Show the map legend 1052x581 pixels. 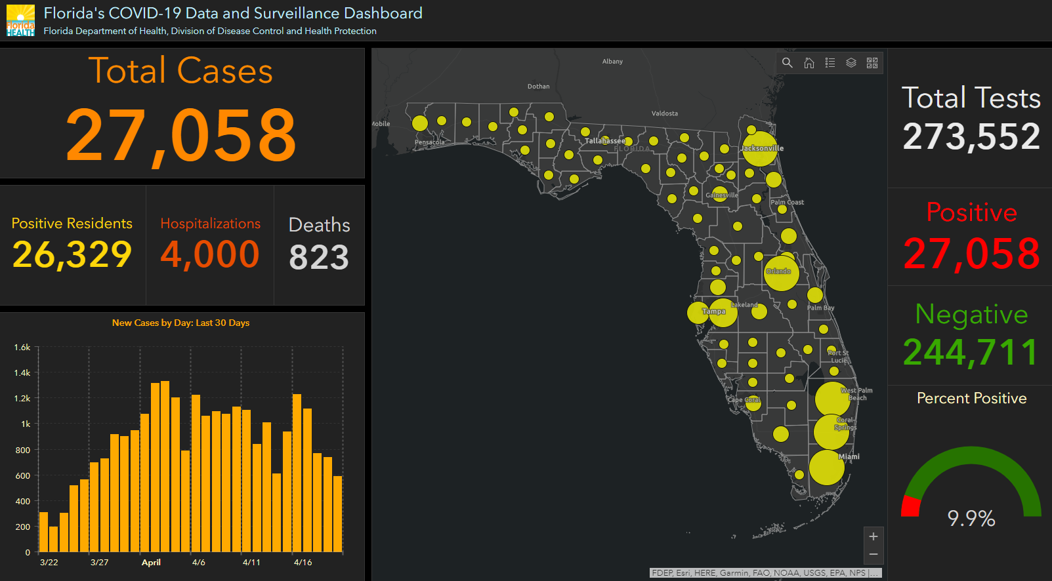pos(830,63)
